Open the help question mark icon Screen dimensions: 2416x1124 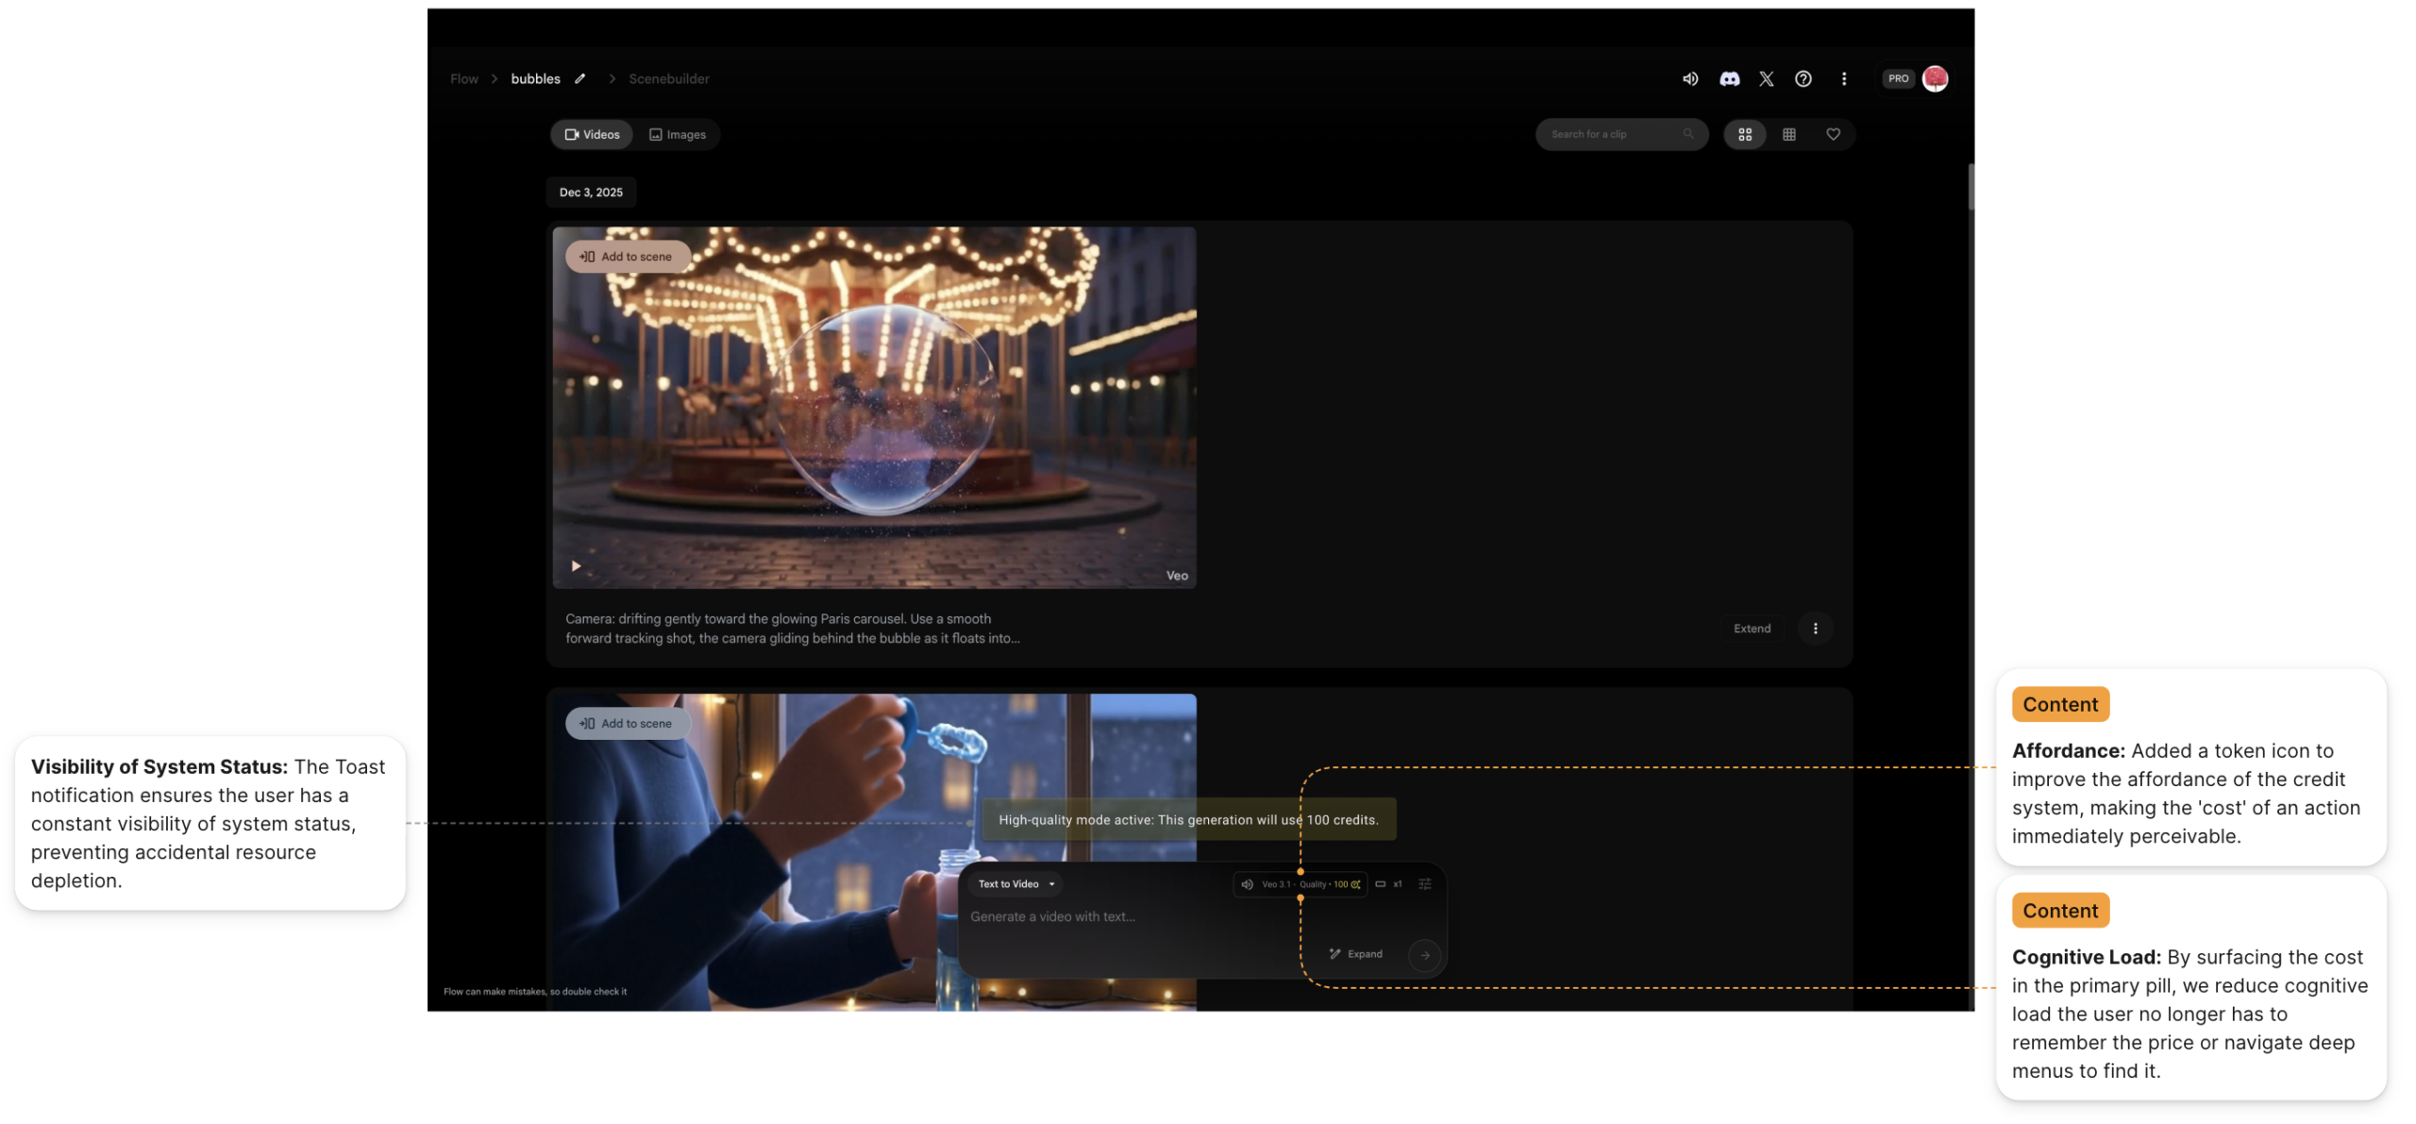click(1803, 79)
